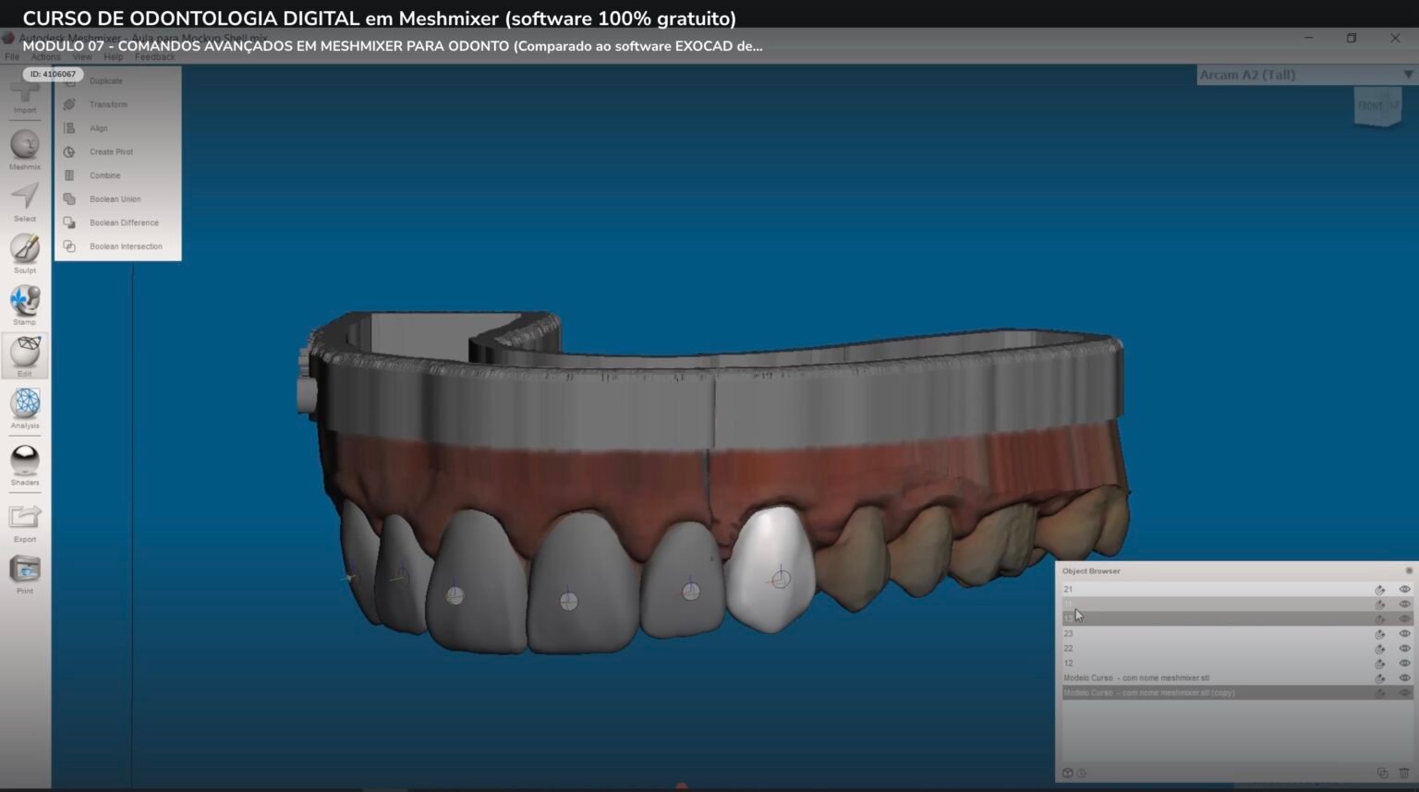Open the File menu
This screenshot has width=1419, height=792.
coord(11,56)
